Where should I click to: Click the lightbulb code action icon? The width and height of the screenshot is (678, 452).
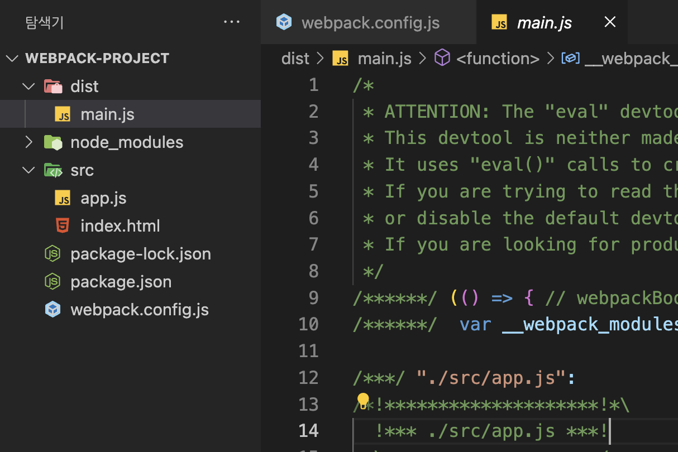(x=363, y=400)
